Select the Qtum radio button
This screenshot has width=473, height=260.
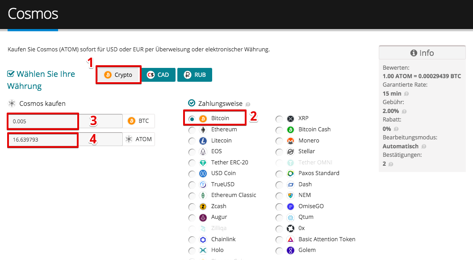[x=279, y=218]
